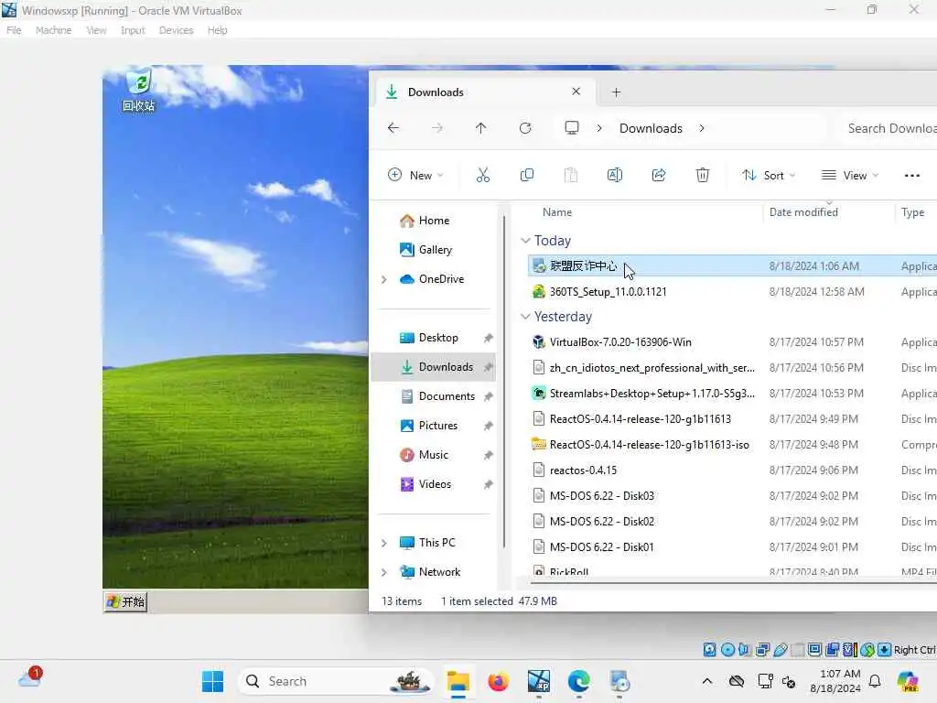Image resolution: width=937 pixels, height=703 pixels.
Task: Open notification bell in system tray
Action: click(x=875, y=681)
